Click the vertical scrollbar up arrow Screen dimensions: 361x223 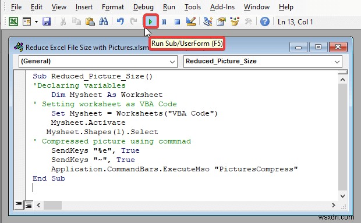pos(342,80)
